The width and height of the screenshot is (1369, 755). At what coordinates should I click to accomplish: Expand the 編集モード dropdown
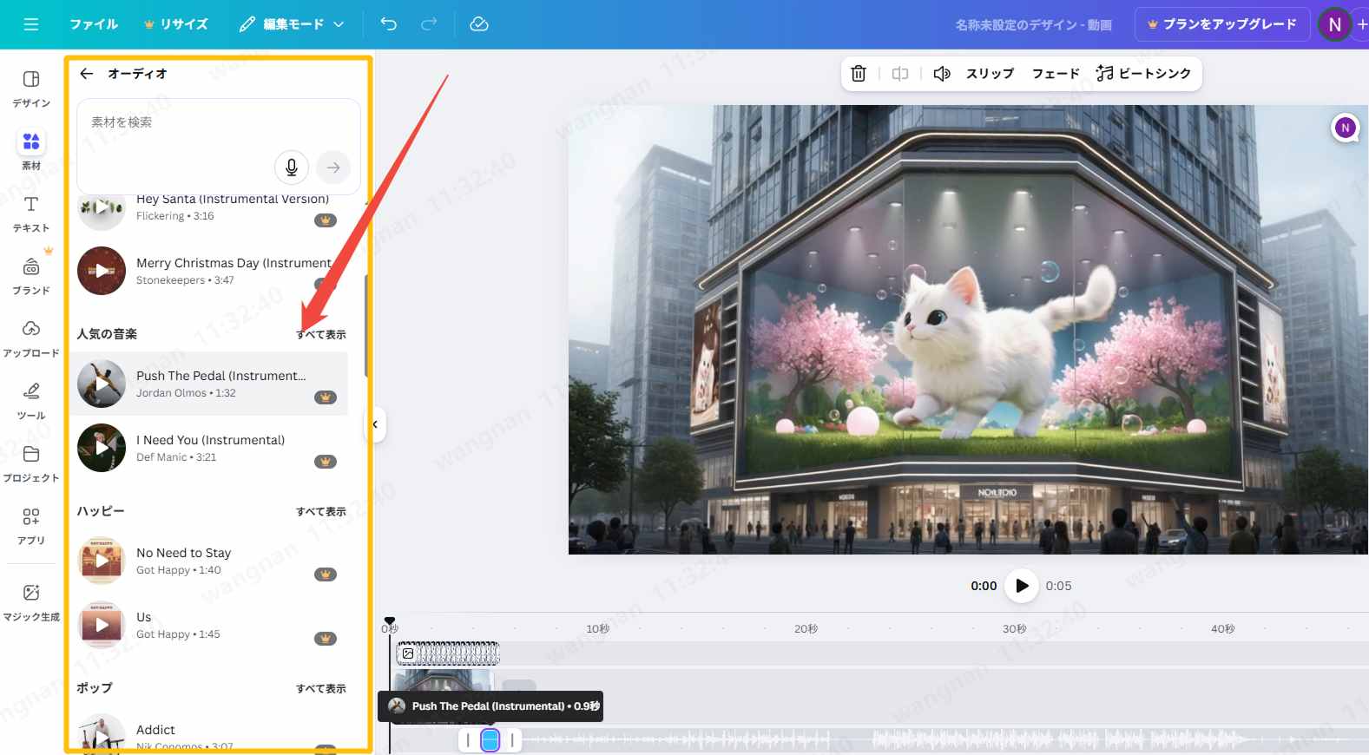coord(292,24)
